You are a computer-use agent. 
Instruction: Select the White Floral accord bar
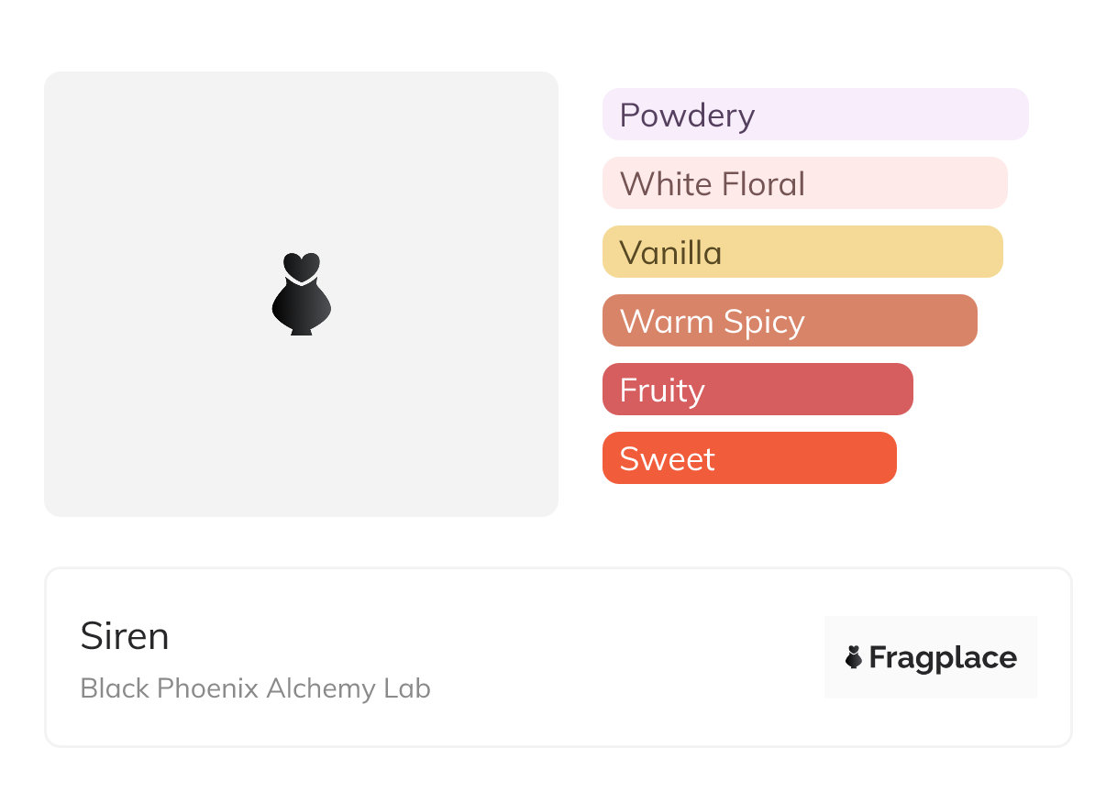tap(805, 183)
